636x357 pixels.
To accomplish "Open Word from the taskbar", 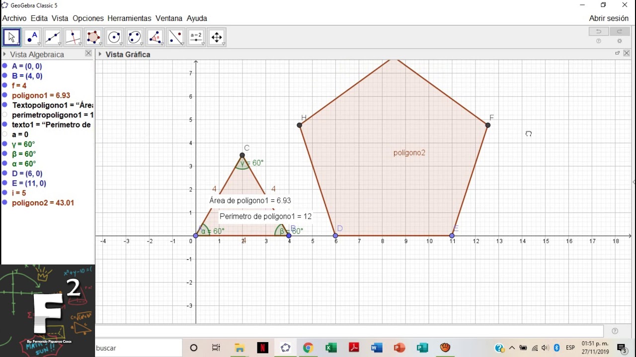I will [x=376, y=348].
